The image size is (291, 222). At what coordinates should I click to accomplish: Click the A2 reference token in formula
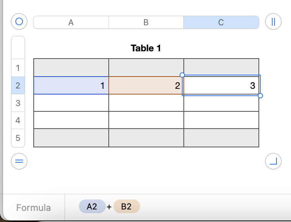pos(92,207)
